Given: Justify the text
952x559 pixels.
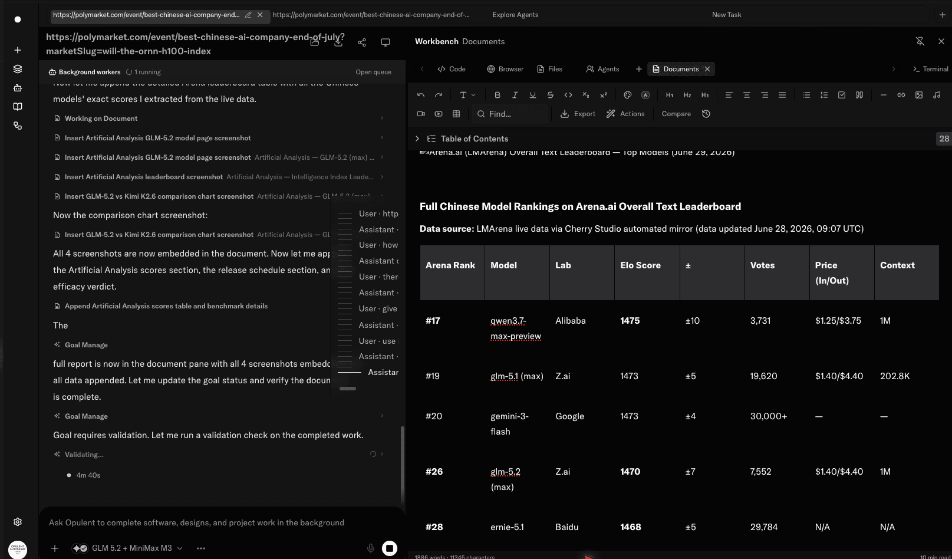Looking at the screenshot, I should (782, 95).
